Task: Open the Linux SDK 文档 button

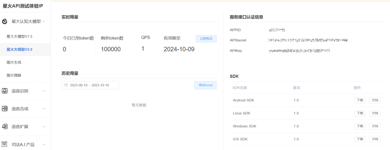Action: tap(374, 113)
